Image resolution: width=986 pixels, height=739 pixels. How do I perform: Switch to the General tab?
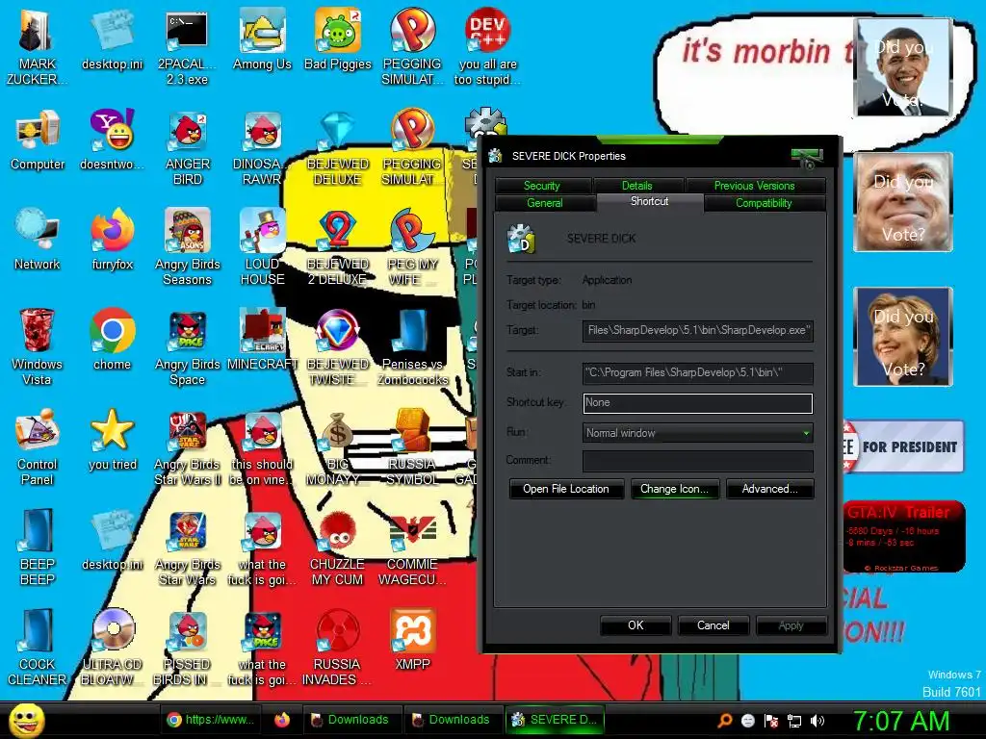[545, 203]
